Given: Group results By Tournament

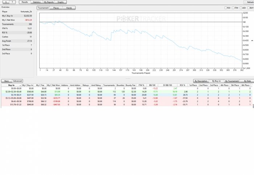Looking at the screenshot, I should tap(232, 81).
